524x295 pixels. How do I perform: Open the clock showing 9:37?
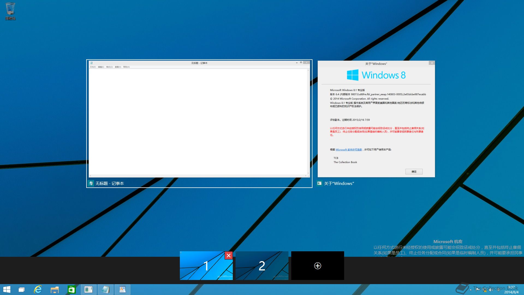pos(511,290)
